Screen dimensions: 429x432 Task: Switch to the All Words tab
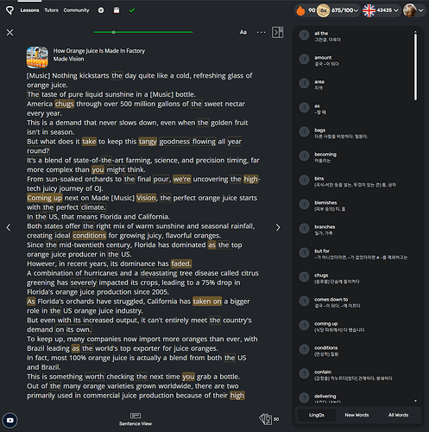point(398,415)
